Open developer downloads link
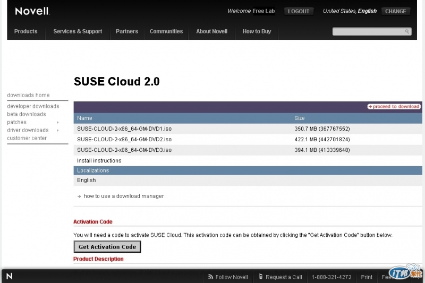 pyautogui.click(x=33, y=106)
